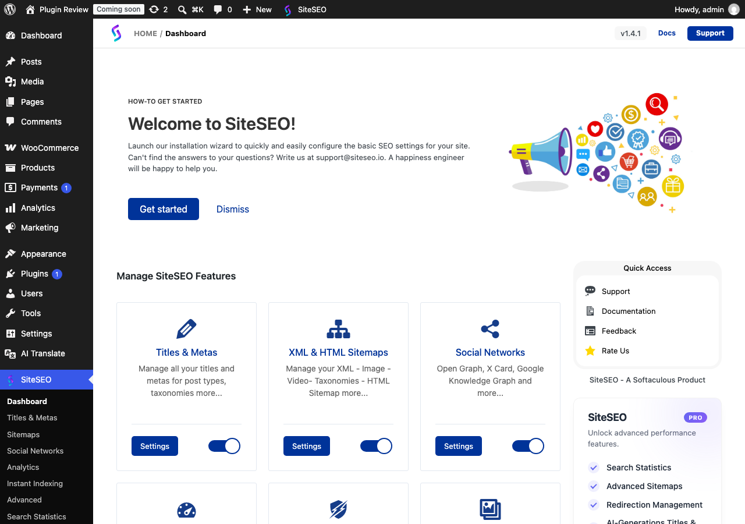Click the Analytics bar chart sidebar icon
745x524 pixels.
click(x=10, y=208)
